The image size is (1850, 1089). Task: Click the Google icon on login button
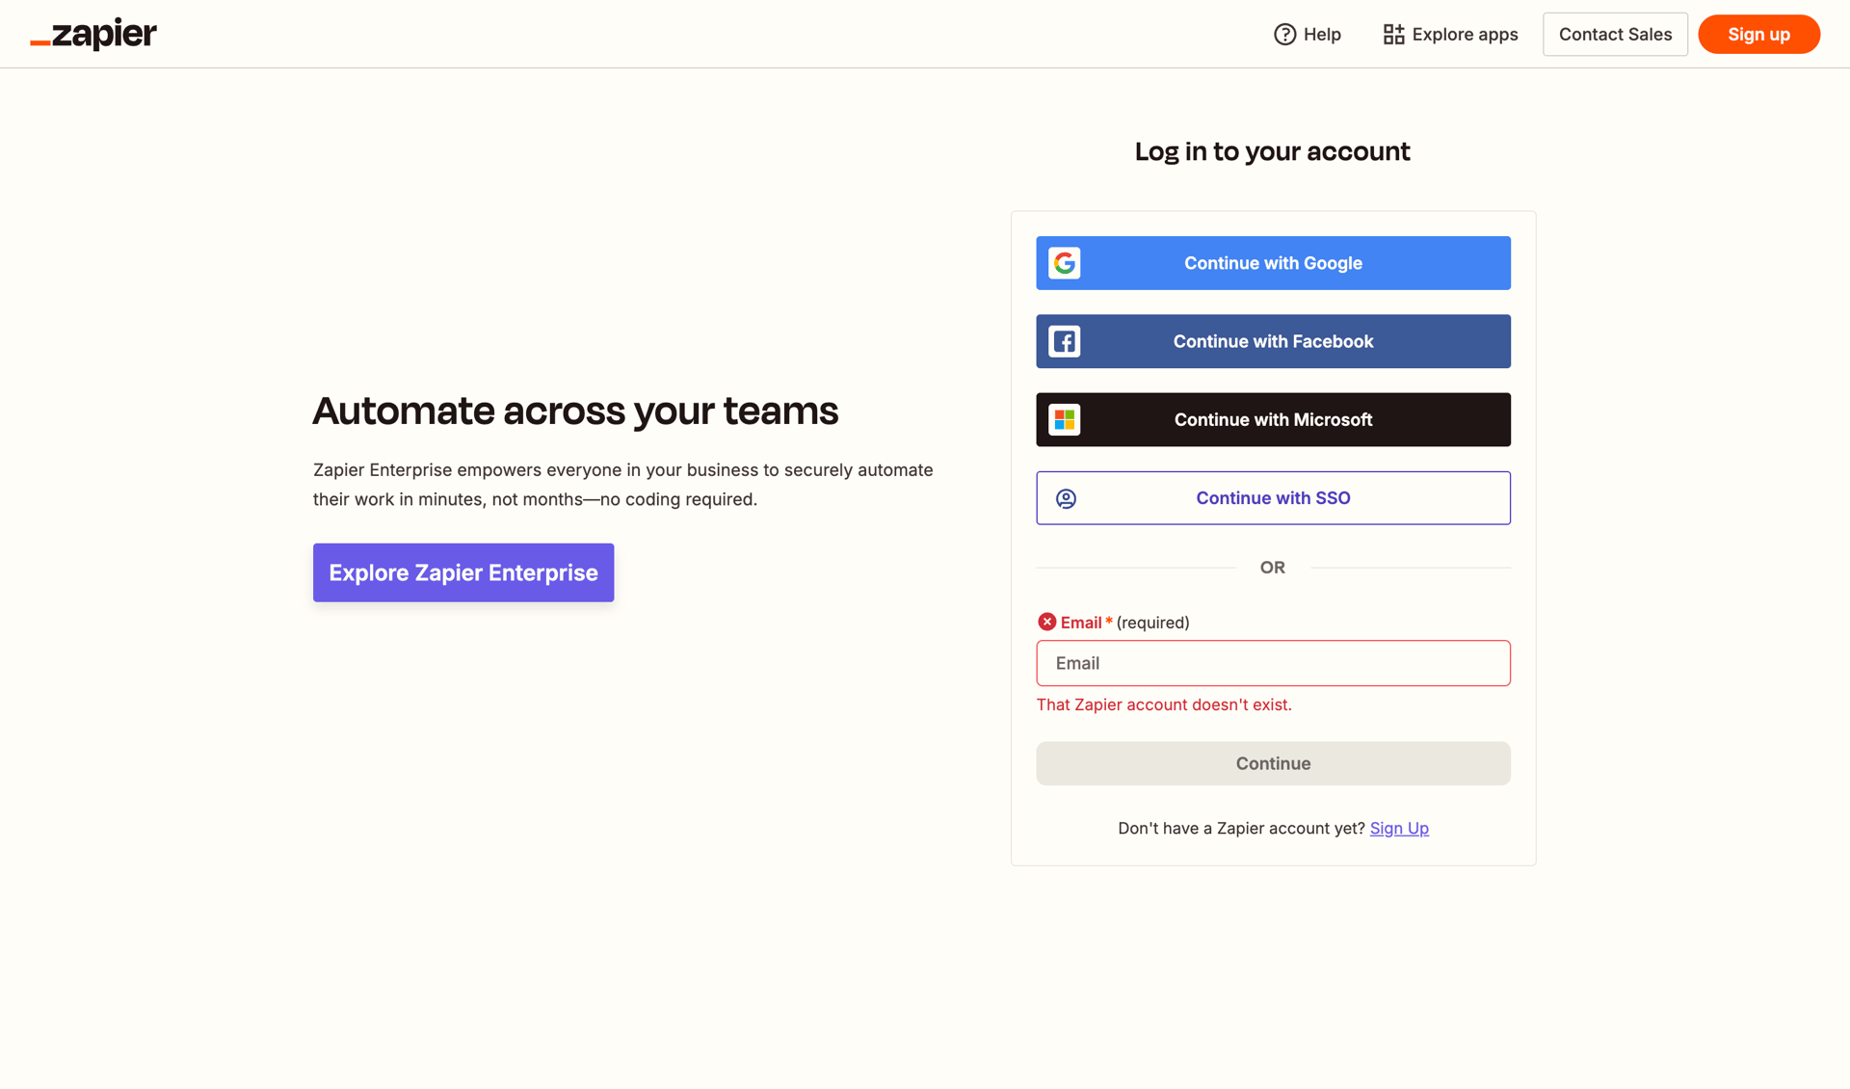[1064, 262]
